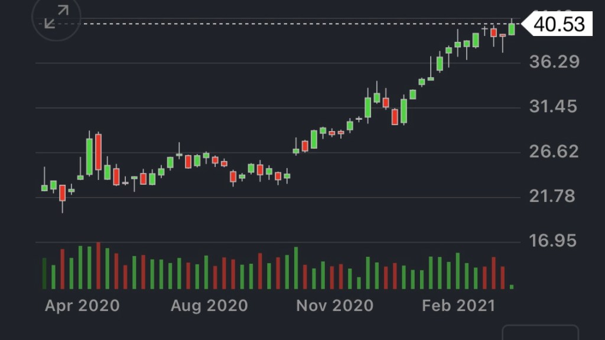605x340 pixels.
Task: Click the partially visible button at bottom right
Action: [540, 333]
